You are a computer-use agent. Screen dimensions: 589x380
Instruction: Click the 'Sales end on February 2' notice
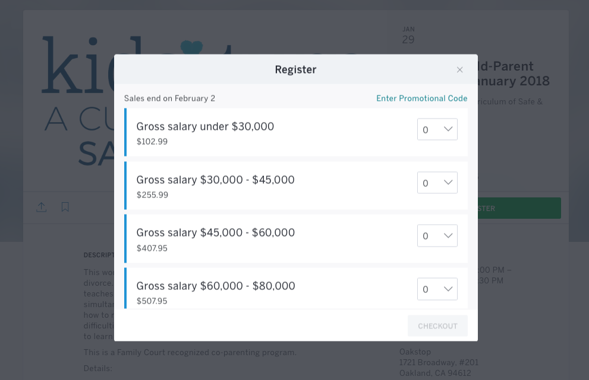(169, 98)
